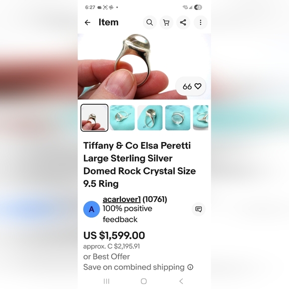This screenshot has height=289, width=289.
Task: Open the search magnifier icon
Action: 149,22
